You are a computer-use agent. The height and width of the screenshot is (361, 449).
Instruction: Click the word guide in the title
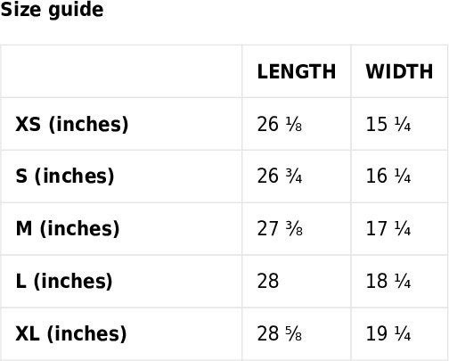coord(76,11)
